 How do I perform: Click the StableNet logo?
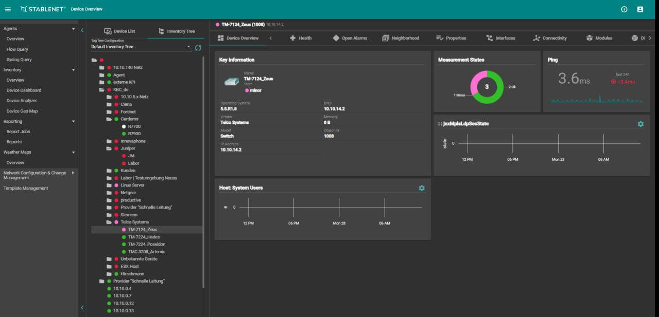tap(43, 9)
